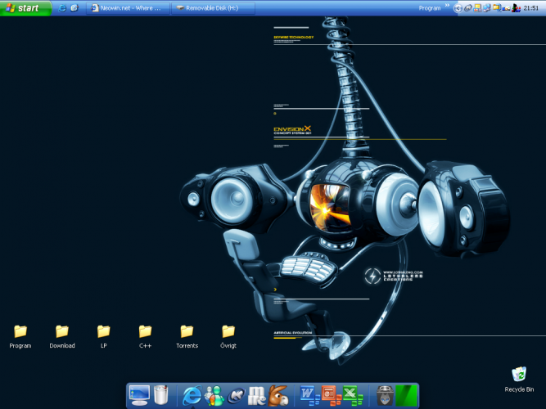Viewport: 546px width, 409px height.
Task: Open the My Computer monitor dock icon
Action: [x=139, y=396]
